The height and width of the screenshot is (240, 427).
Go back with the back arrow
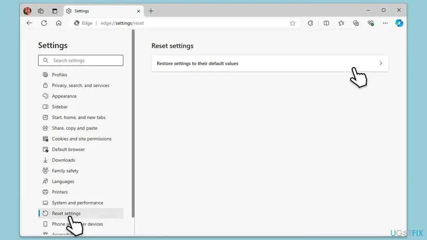pyautogui.click(x=29, y=23)
